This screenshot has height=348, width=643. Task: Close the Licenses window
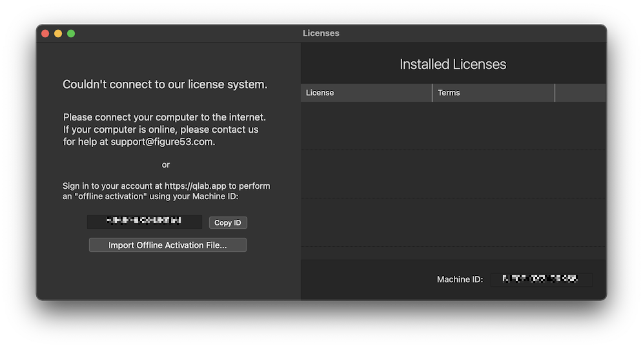45,34
